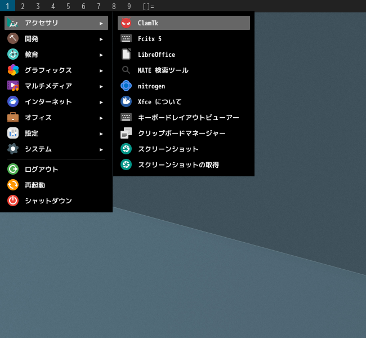The width and height of the screenshot is (366, 338).
Task: Click the グラフィックス colorful icon
Action: (13, 70)
